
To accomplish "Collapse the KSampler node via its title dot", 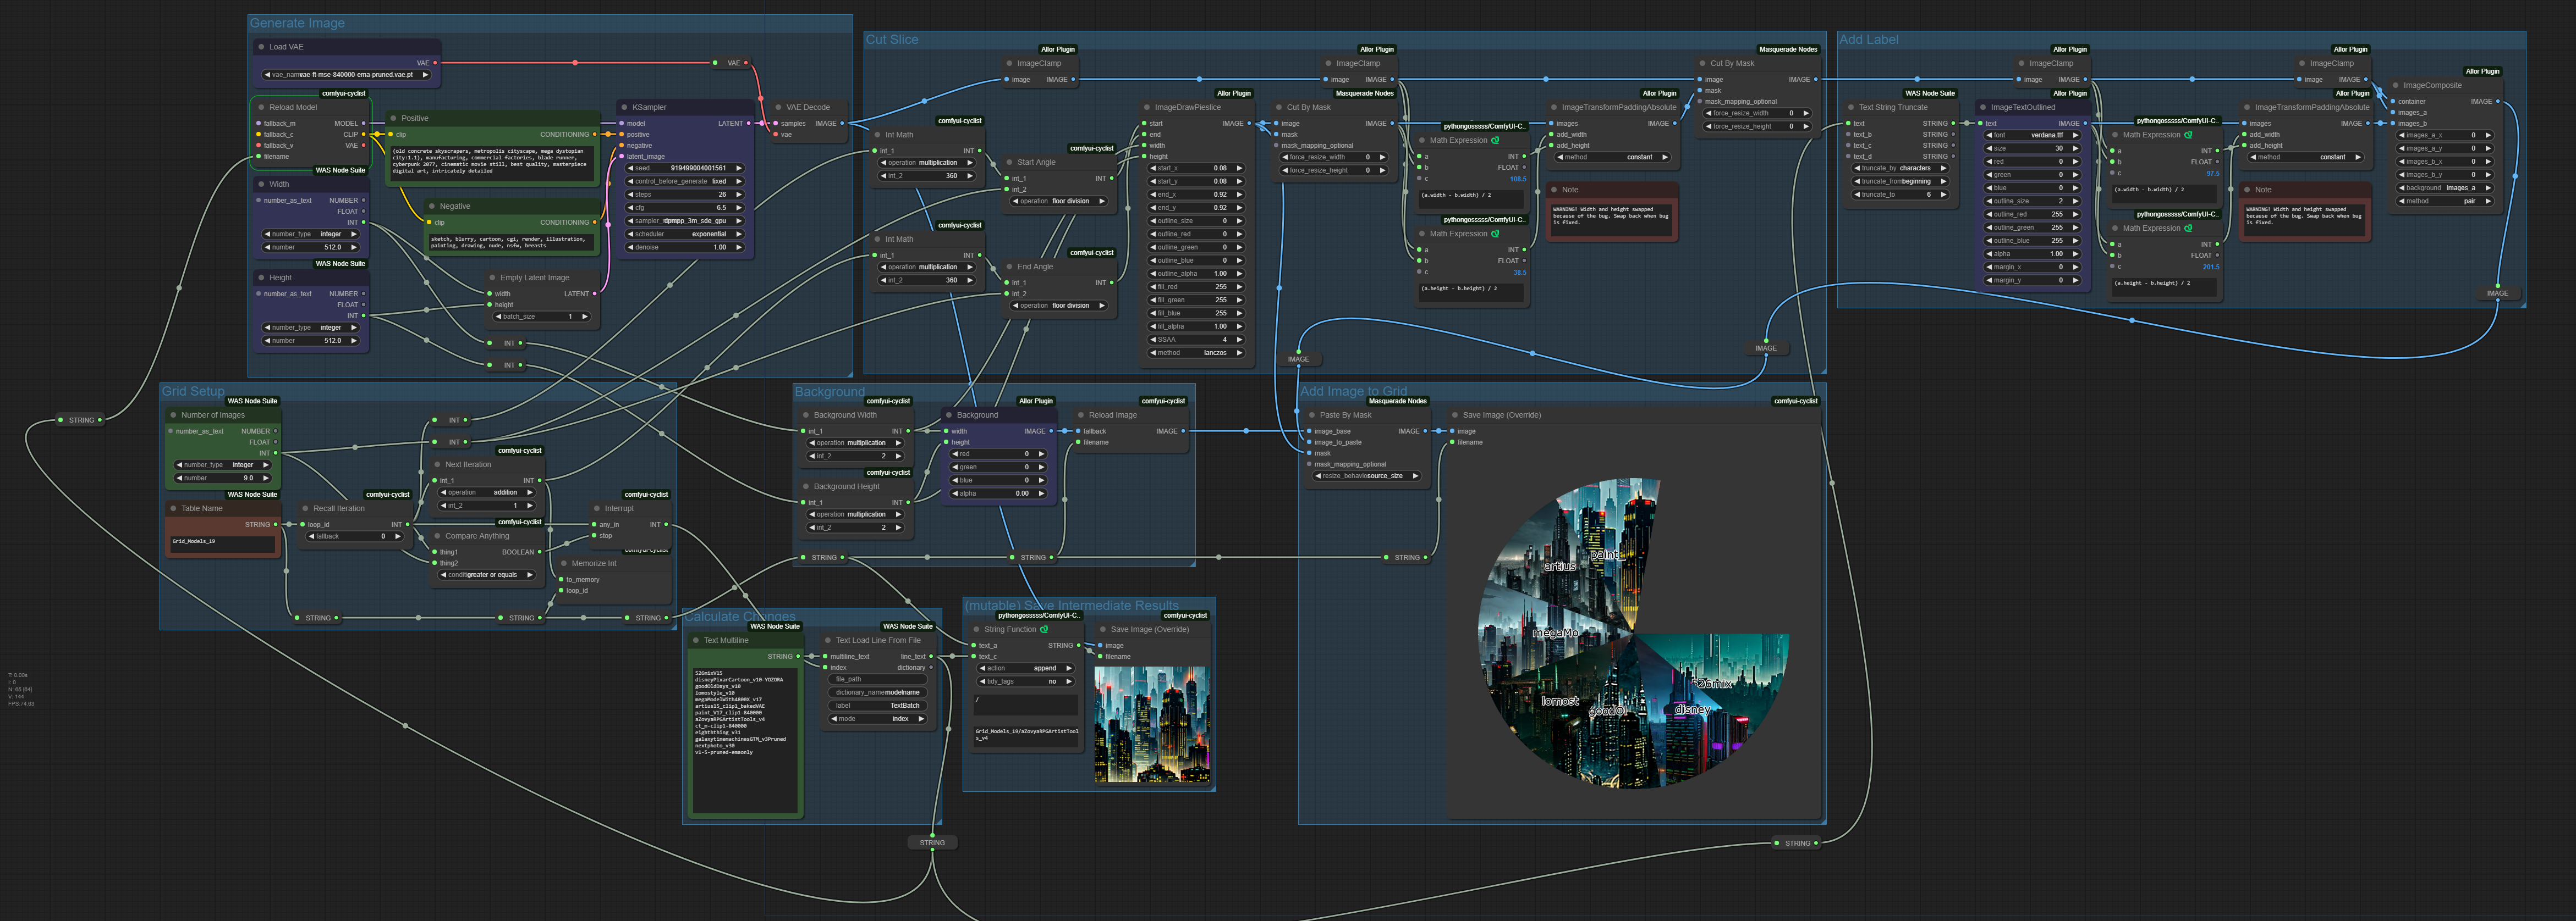I will [x=624, y=107].
